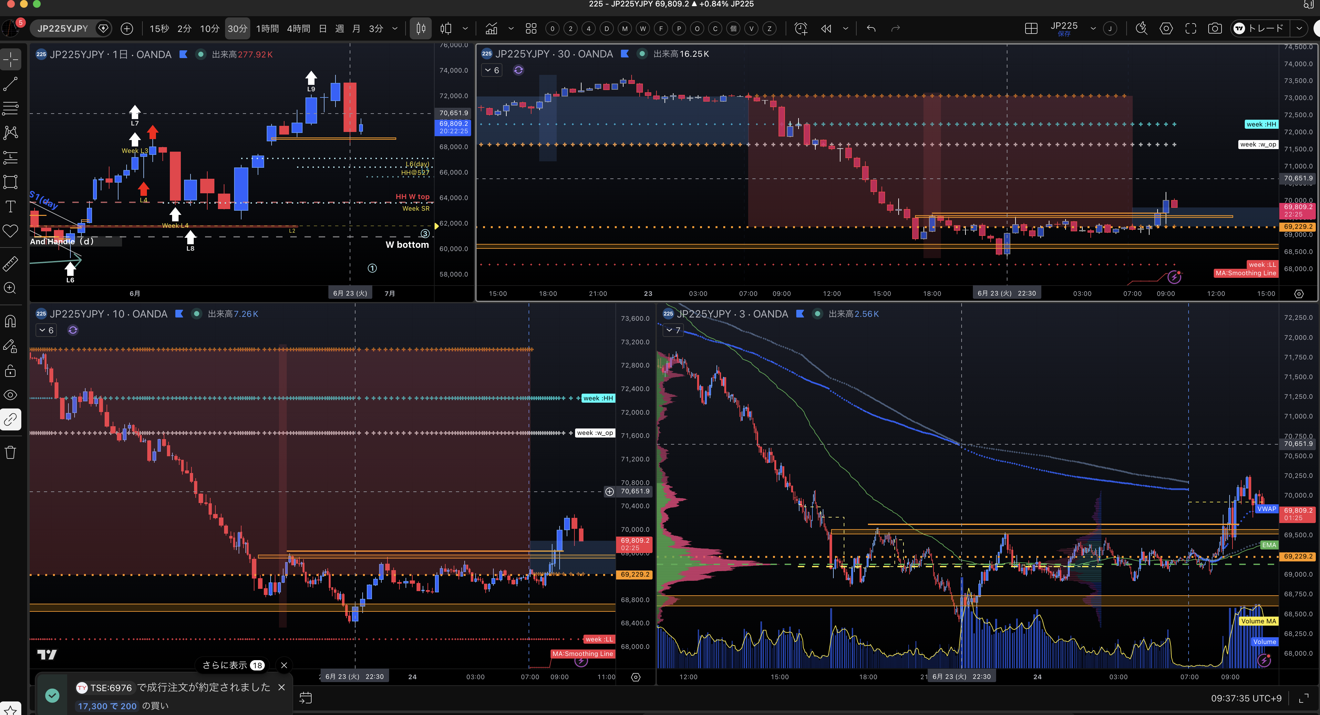Close the さらに表示 notification pill
Viewport: 1320px width, 715px height.
284,665
